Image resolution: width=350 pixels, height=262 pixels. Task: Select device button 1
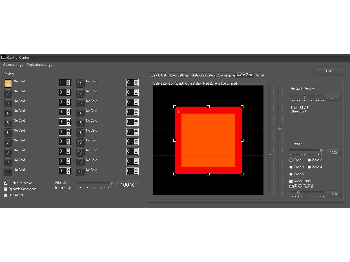point(8,83)
